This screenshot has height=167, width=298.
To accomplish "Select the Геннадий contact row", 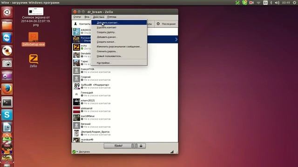I will coord(125,94).
